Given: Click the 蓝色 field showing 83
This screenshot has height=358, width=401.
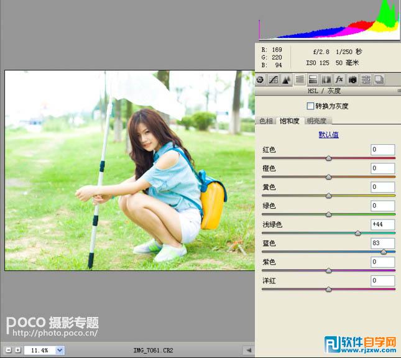Looking at the screenshot, I should [x=382, y=243].
